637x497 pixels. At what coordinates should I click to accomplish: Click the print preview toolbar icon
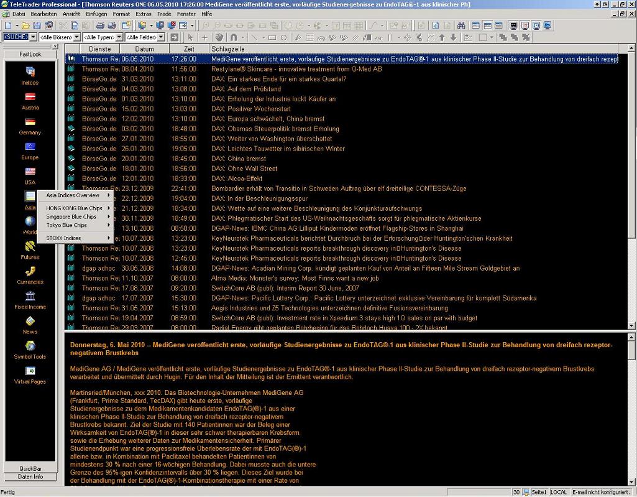111,26
